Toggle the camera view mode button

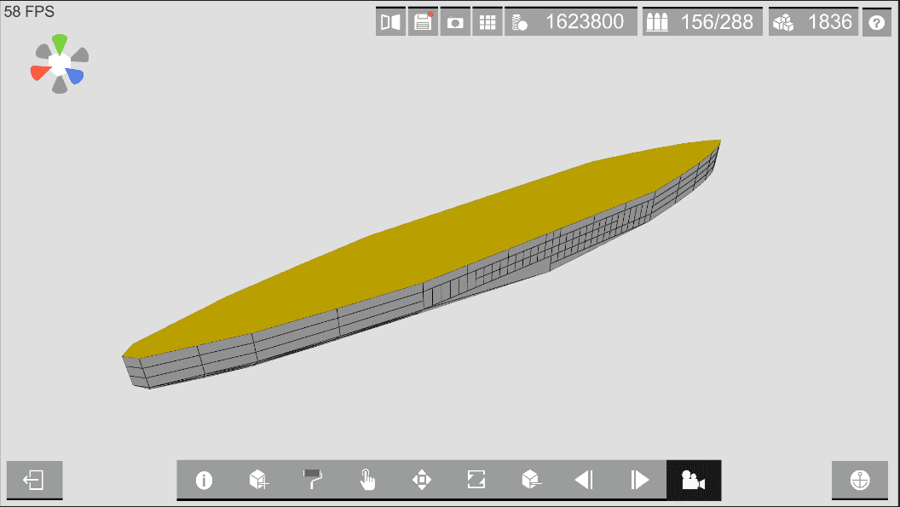coord(694,480)
